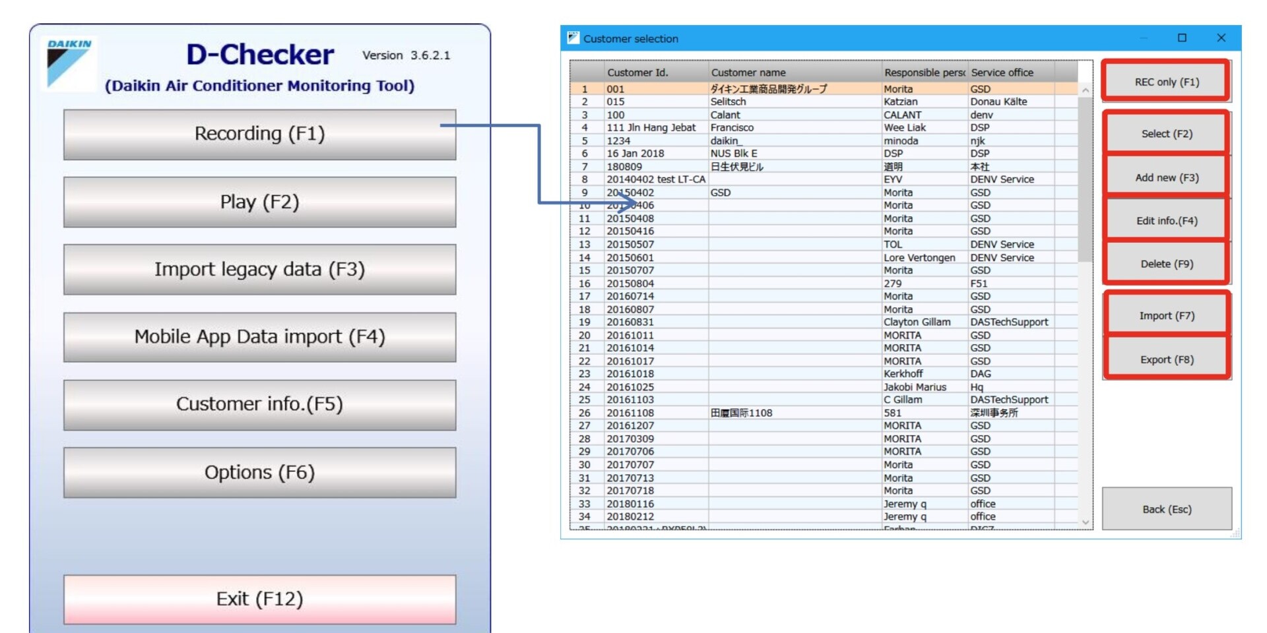Click the Customer selection window title icon
1267x633 pixels.
pos(573,38)
